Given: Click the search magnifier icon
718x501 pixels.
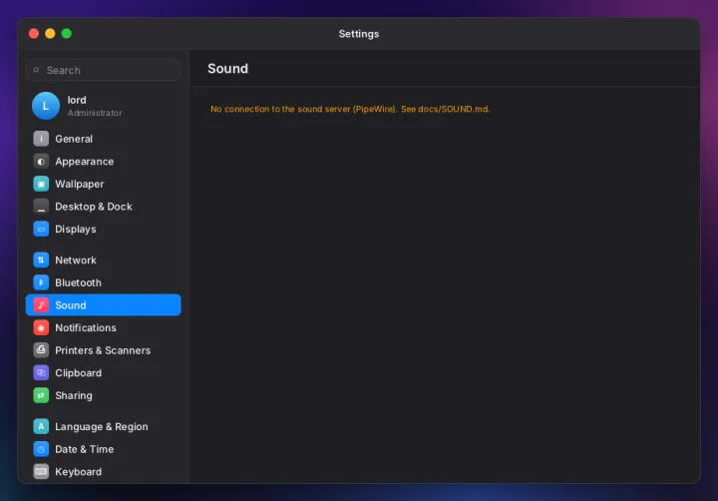Looking at the screenshot, I should (36, 70).
